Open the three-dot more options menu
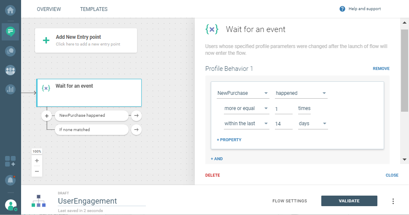Screen dimensions: 409x215 point(393,201)
